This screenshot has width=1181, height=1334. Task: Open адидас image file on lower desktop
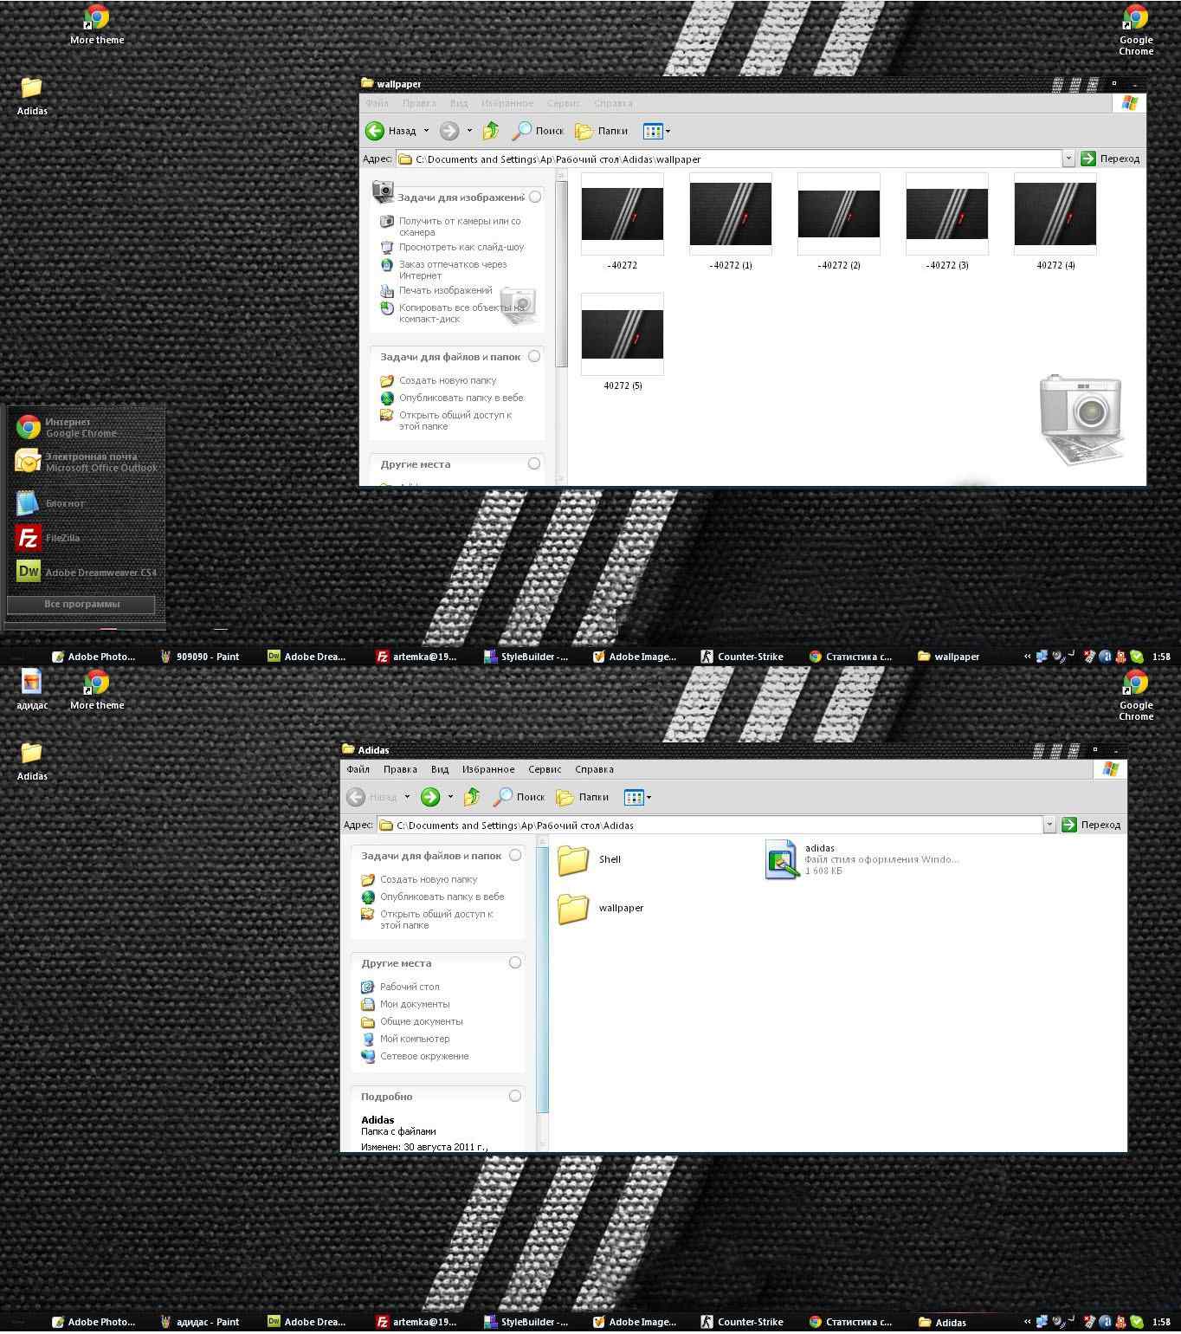pyautogui.click(x=32, y=689)
